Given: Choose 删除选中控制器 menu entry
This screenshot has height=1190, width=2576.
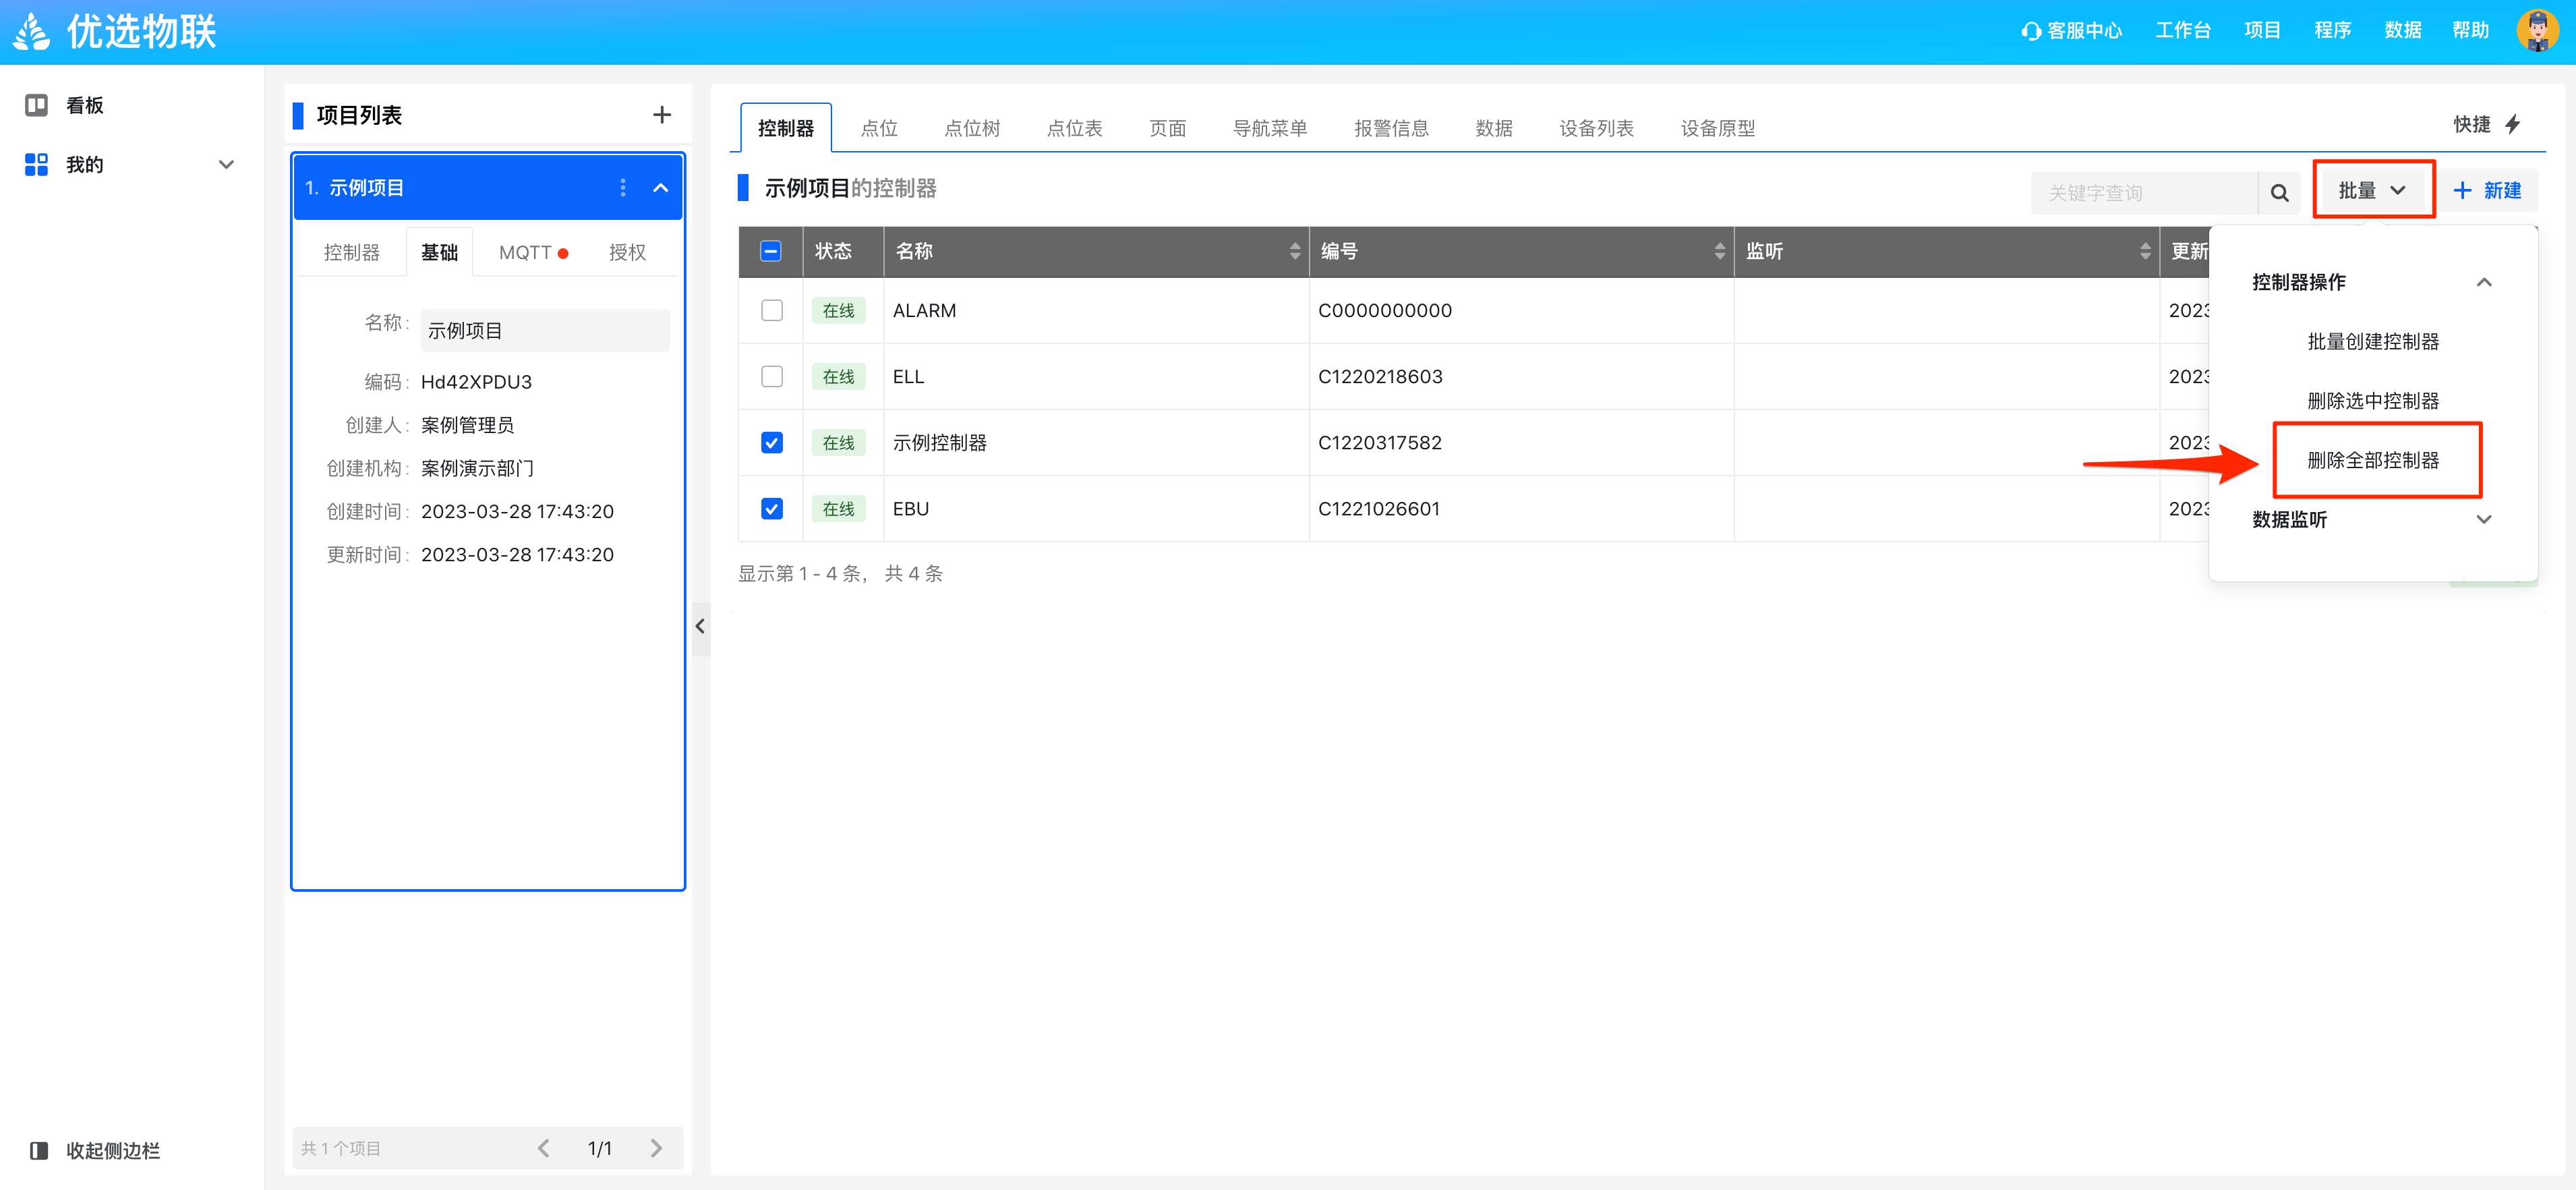Looking at the screenshot, I should click(2372, 400).
